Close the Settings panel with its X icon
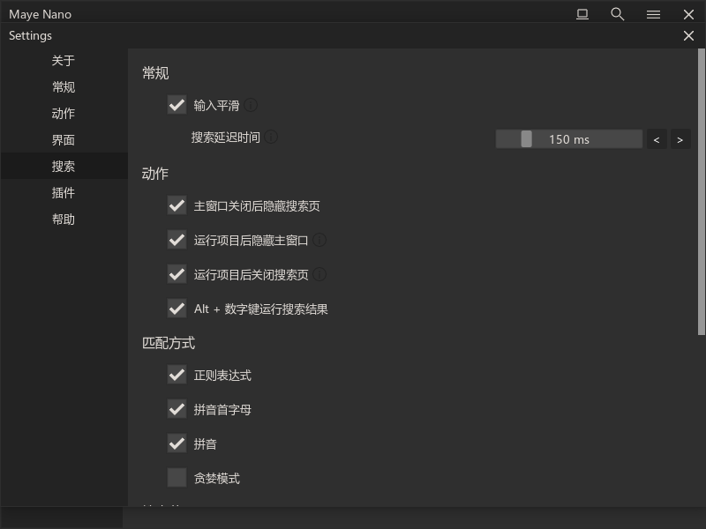 (x=688, y=35)
